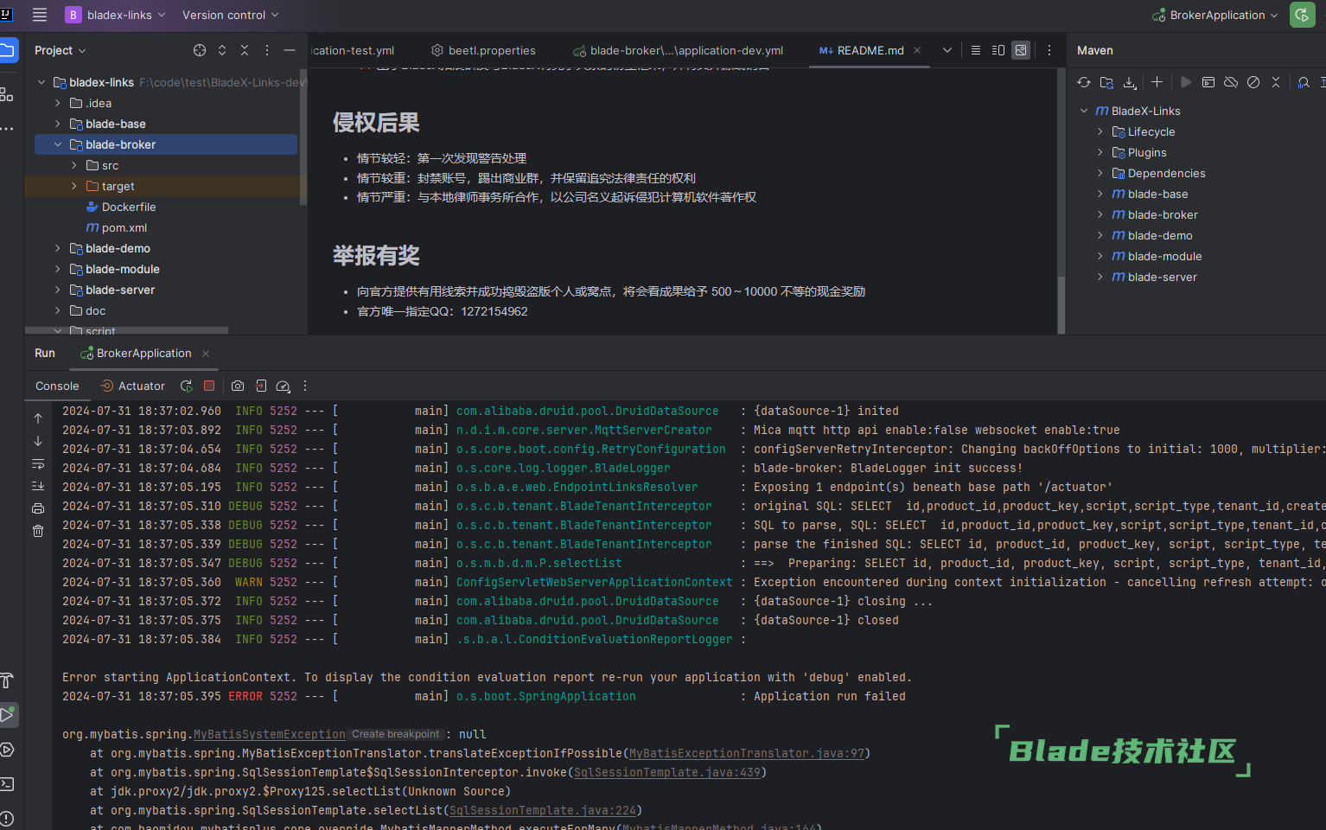Close BrokerApplication run tab
The width and height of the screenshot is (1326, 830).
pos(206,353)
